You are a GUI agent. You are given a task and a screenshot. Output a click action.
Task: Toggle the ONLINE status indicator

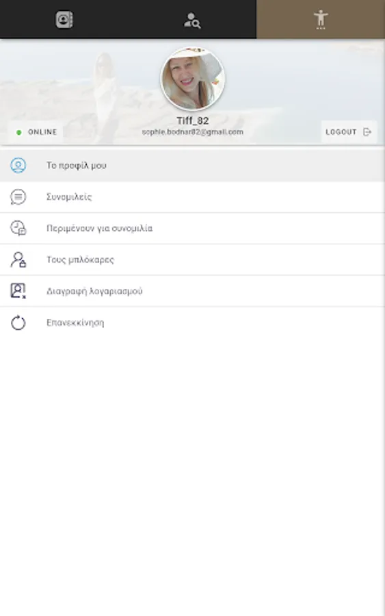pos(36,132)
